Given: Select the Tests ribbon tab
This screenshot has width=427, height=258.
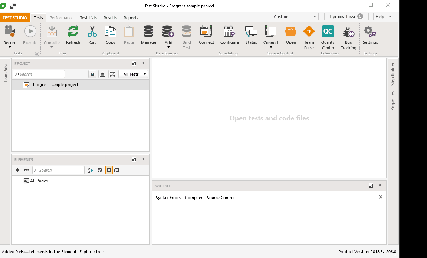Looking at the screenshot, I should coord(38,18).
